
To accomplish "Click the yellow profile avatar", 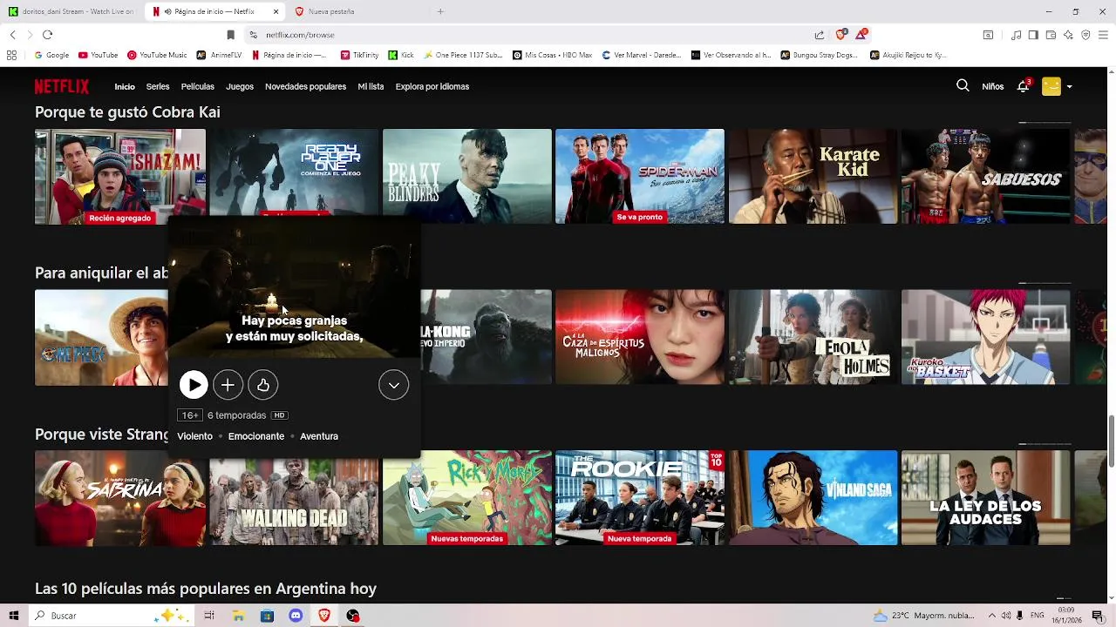I will coord(1051,86).
